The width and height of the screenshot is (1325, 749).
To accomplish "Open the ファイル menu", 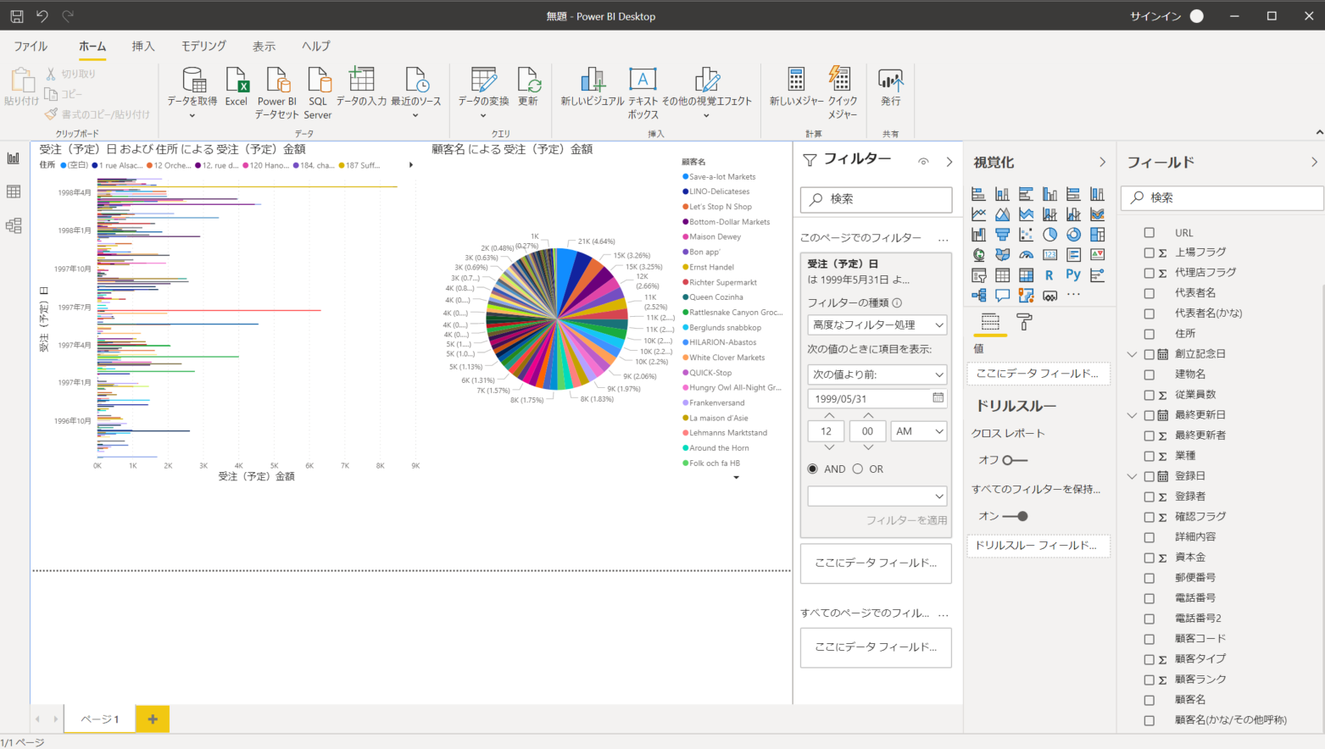I will coord(31,46).
